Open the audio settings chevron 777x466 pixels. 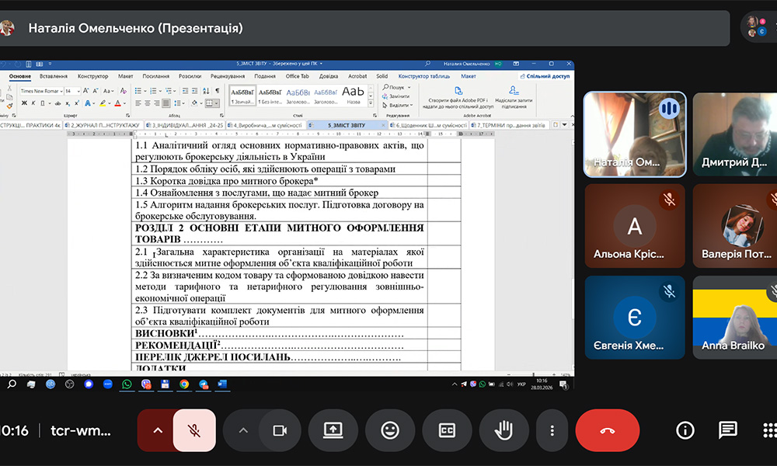(158, 430)
